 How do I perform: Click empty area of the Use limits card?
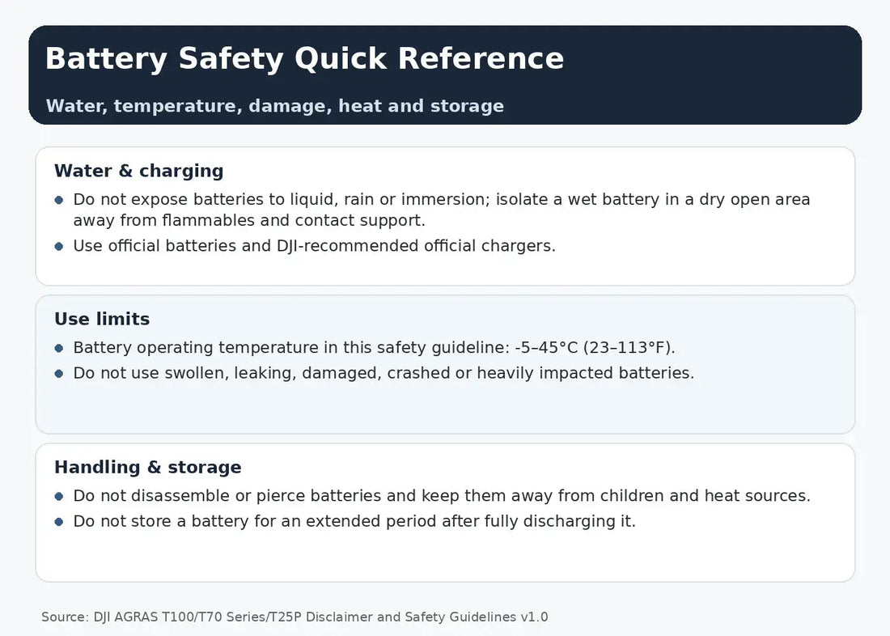click(445, 409)
